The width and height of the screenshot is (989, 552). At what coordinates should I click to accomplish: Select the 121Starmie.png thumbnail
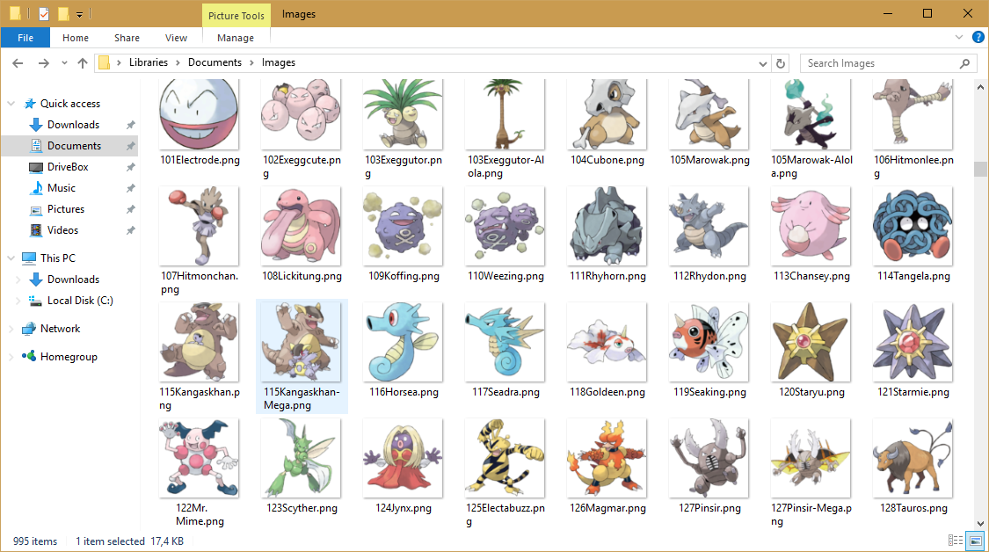913,342
